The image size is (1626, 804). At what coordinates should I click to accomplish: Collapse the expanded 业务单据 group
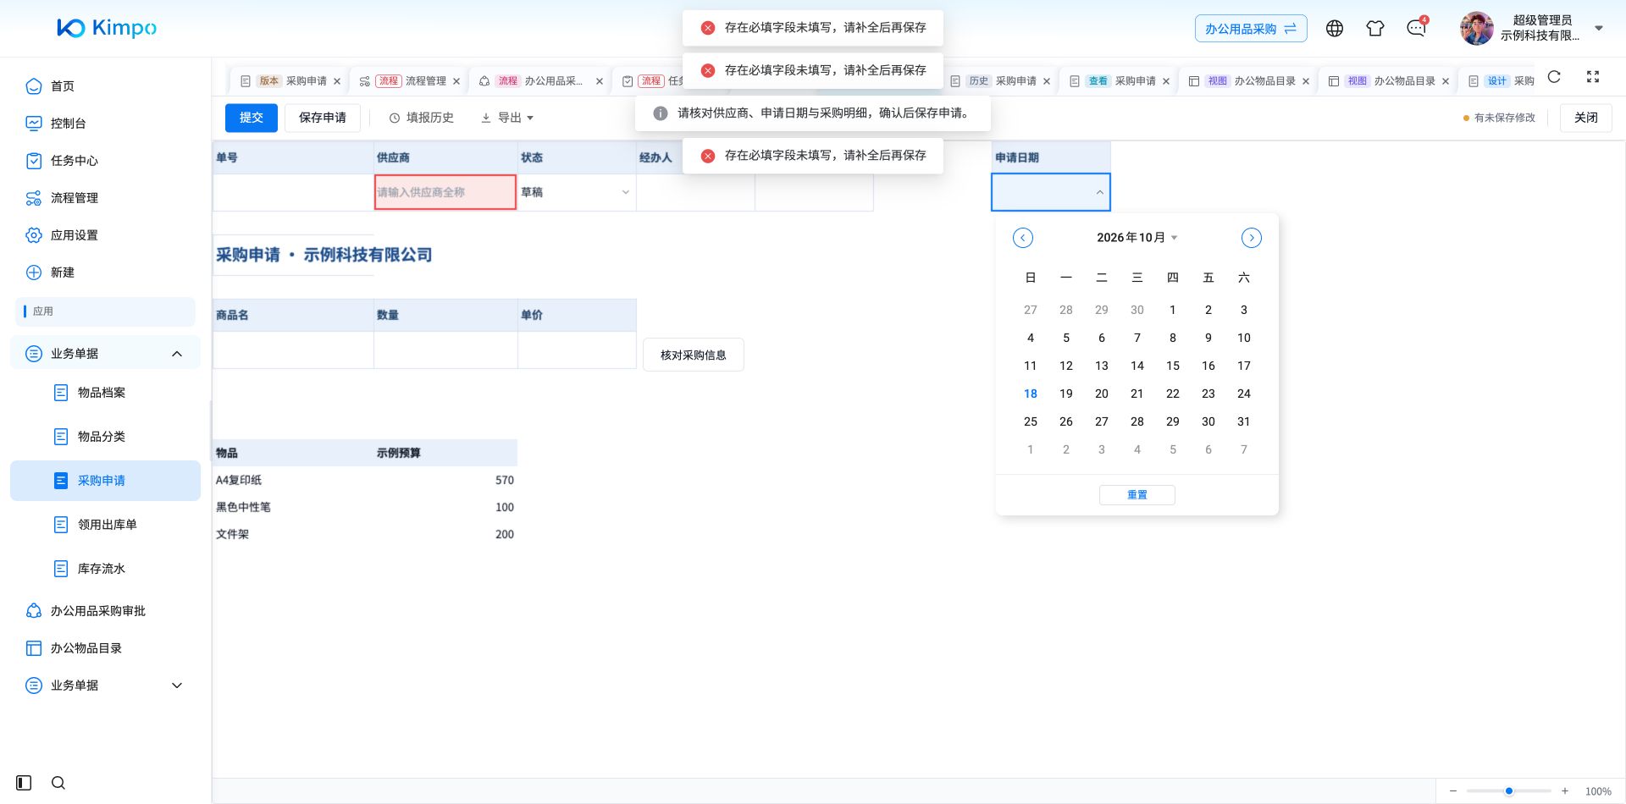[177, 354]
